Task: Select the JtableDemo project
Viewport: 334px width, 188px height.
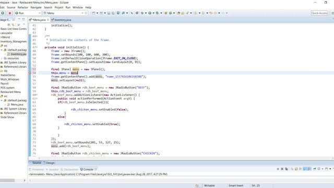Action: (x=8, y=75)
